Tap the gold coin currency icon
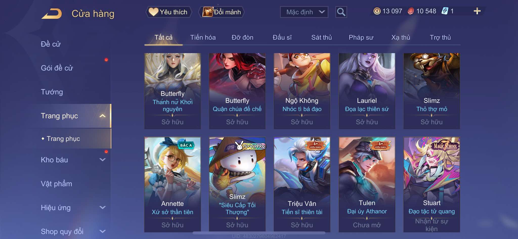 tap(377, 11)
